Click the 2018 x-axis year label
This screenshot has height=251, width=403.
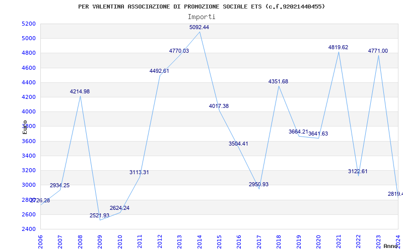point(279,242)
